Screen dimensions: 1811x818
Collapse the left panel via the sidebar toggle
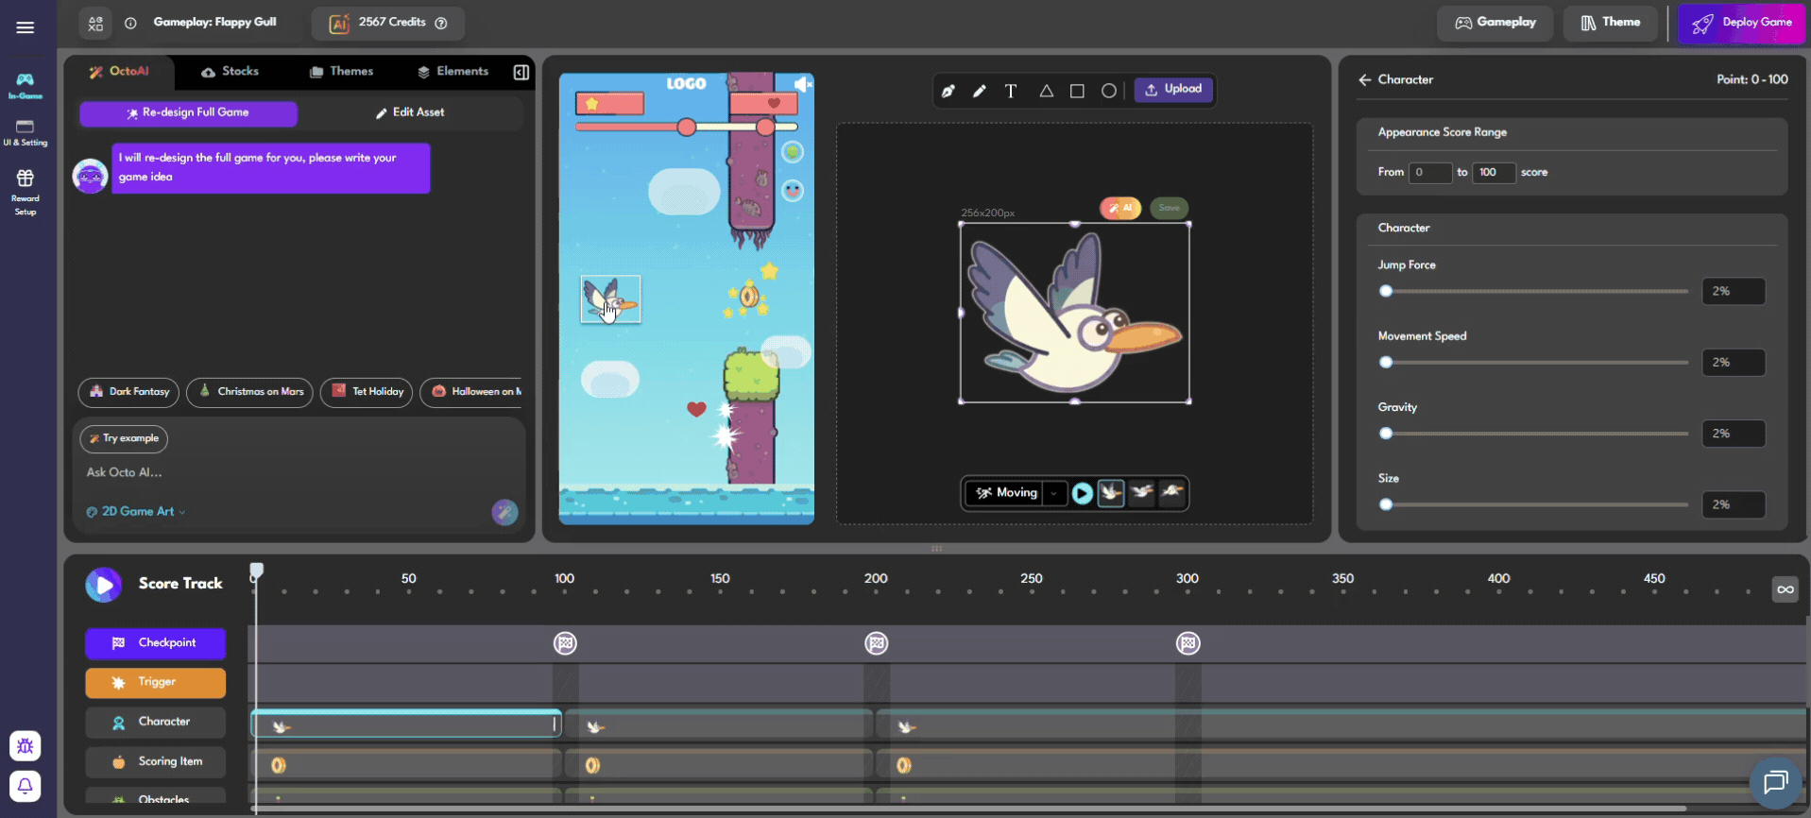[521, 72]
